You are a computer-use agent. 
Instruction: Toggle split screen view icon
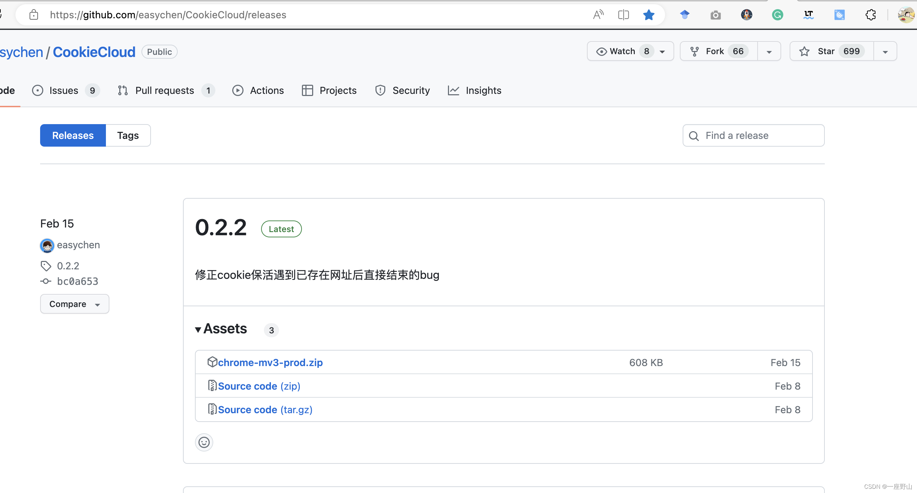pyautogui.click(x=623, y=14)
